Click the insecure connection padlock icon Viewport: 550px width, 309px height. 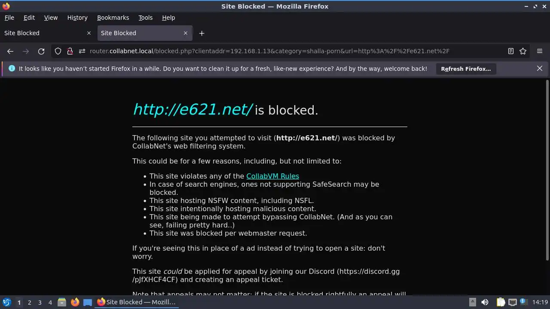(70, 51)
